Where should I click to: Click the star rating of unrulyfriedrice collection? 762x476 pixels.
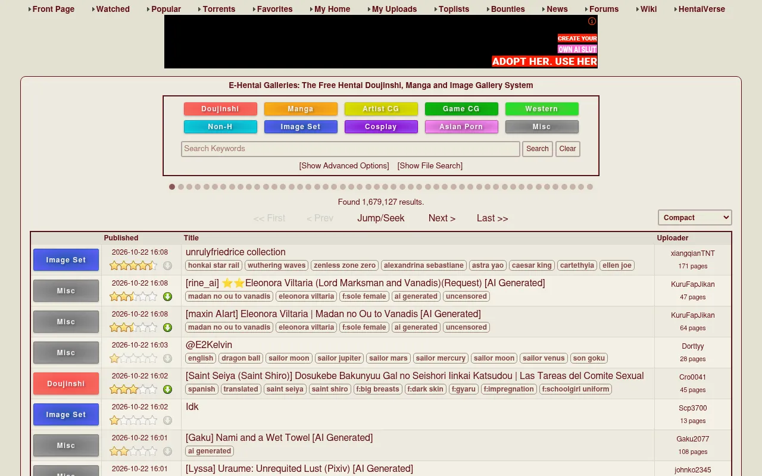[x=133, y=265]
